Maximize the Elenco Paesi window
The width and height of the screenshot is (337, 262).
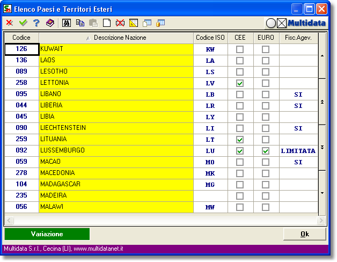tap(309, 9)
